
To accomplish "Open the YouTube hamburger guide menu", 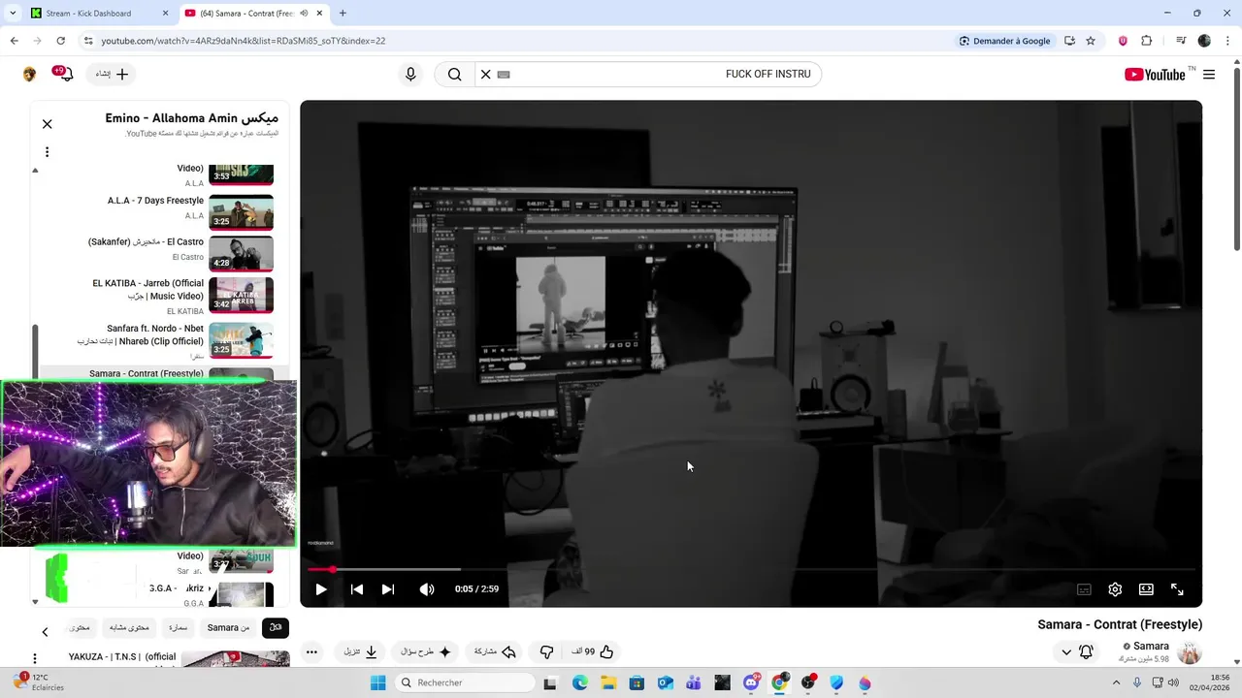I will coord(1209,75).
